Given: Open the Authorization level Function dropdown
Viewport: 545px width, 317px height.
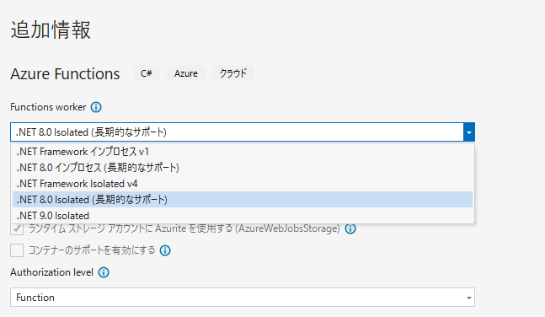Looking at the screenshot, I should click(x=243, y=298).
